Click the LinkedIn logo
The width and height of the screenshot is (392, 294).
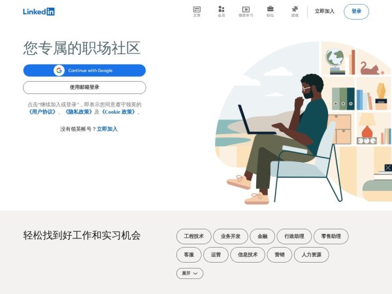point(39,12)
